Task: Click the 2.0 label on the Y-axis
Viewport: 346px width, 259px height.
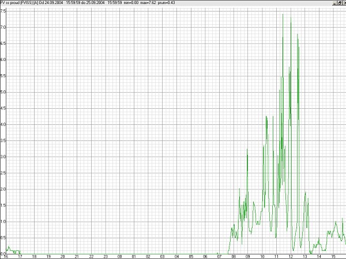Action: [x=3, y=189]
